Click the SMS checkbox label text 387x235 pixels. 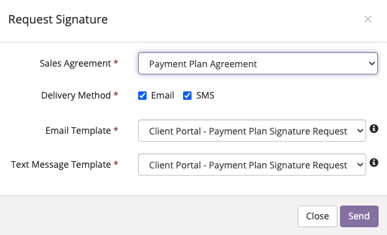[x=205, y=95]
